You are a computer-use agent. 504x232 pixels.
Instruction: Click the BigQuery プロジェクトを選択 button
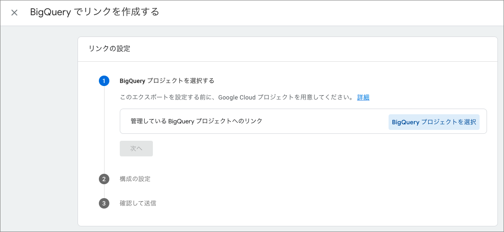(434, 122)
